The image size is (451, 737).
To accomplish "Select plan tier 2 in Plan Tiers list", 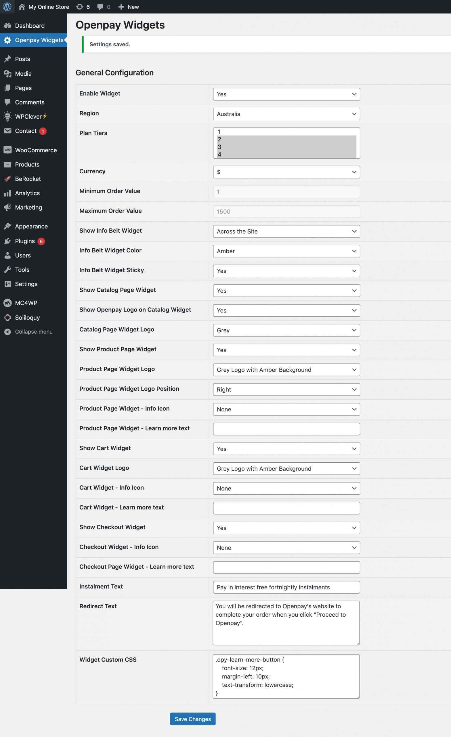I will (286, 139).
